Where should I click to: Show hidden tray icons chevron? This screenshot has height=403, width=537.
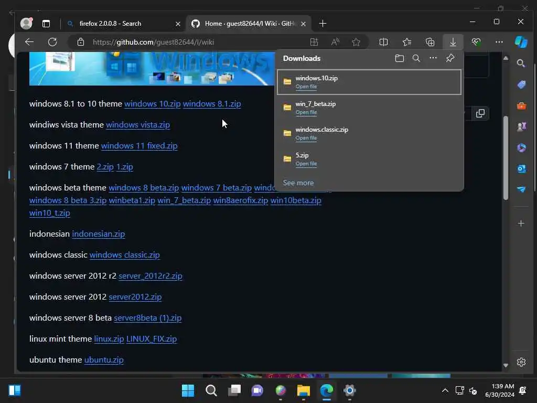[445, 390]
